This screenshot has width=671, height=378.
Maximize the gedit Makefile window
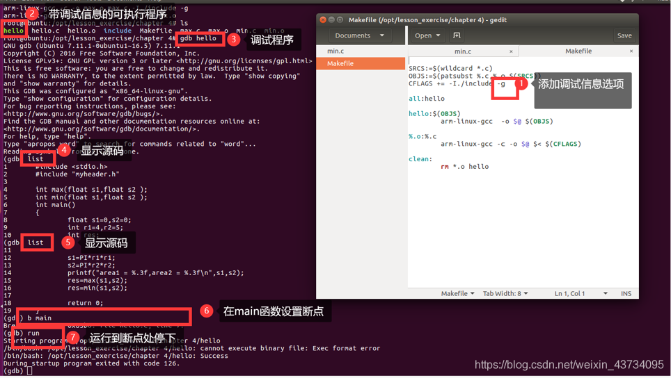click(340, 19)
